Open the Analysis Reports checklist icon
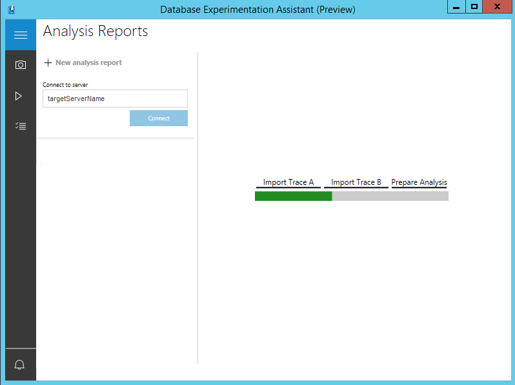 tap(21, 126)
